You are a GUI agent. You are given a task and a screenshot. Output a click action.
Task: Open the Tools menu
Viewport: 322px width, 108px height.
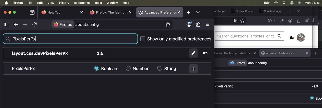pos(98,3)
